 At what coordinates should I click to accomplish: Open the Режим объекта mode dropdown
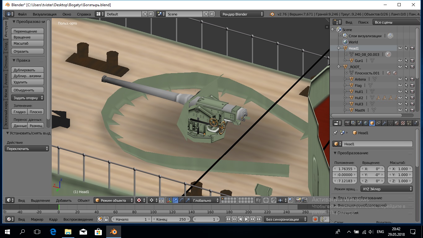[x=114, y=201]
